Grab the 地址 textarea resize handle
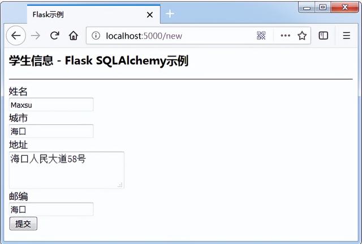Screen dimensions: 362x244 tap(120, 185)
